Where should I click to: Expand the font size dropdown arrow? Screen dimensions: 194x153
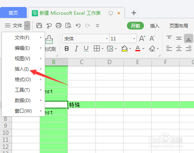(134, 38)
